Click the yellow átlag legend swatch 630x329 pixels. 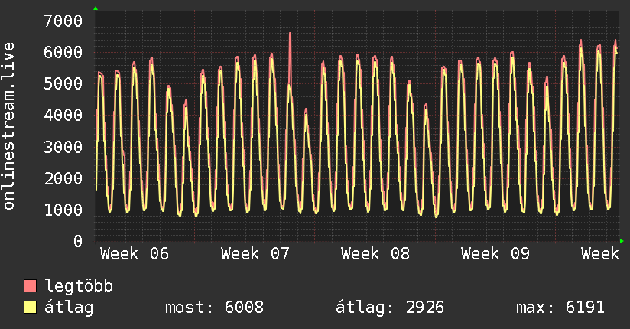[x=30, y=307]
